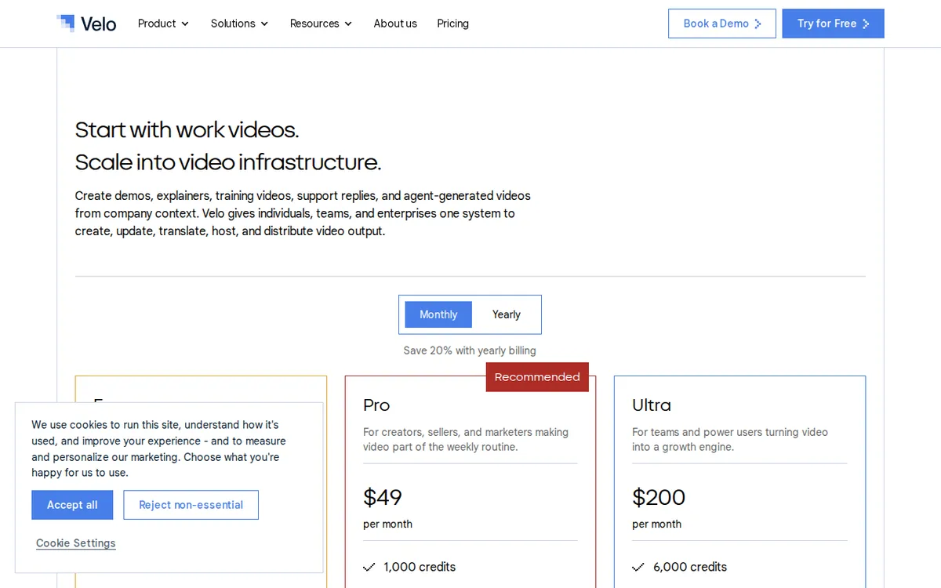Open Cookie Settings link
Image resolution: width=941 pixels, height=588 pixels.
point(76,543)
